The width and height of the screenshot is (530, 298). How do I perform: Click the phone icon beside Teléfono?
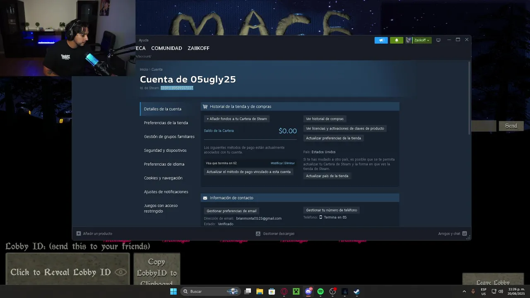pyautogui.click(x=321, y=217)
